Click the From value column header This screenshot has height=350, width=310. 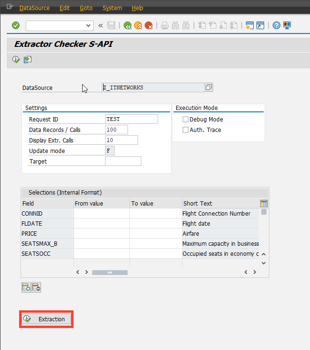[x=102, y=204]
